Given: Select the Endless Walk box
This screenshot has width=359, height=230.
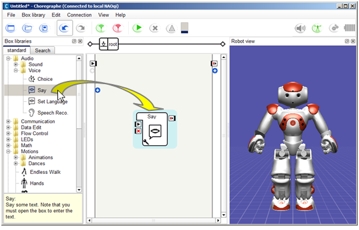Looking at the screenshot, I should point(41,172).
